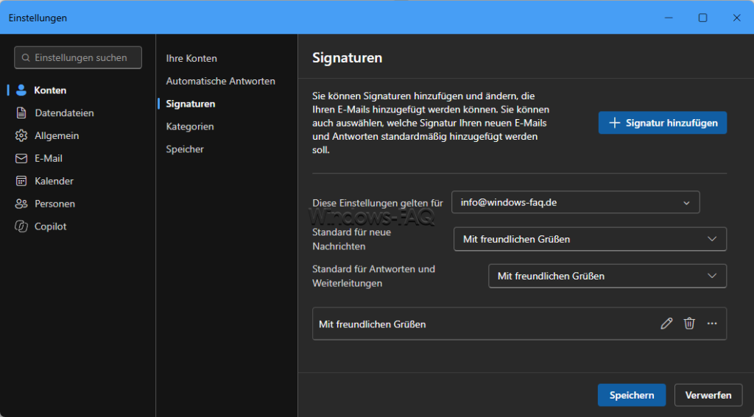Viewport: 754px width, 417px height.
Task: Open Automatische Antworten section
Action: coord(221,81)
